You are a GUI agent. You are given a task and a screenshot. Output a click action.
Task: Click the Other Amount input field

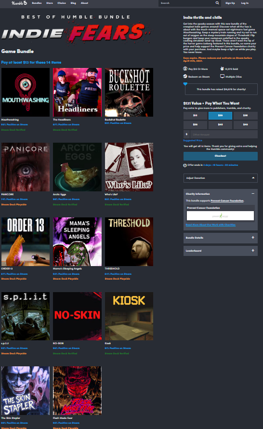click(224, 134)
